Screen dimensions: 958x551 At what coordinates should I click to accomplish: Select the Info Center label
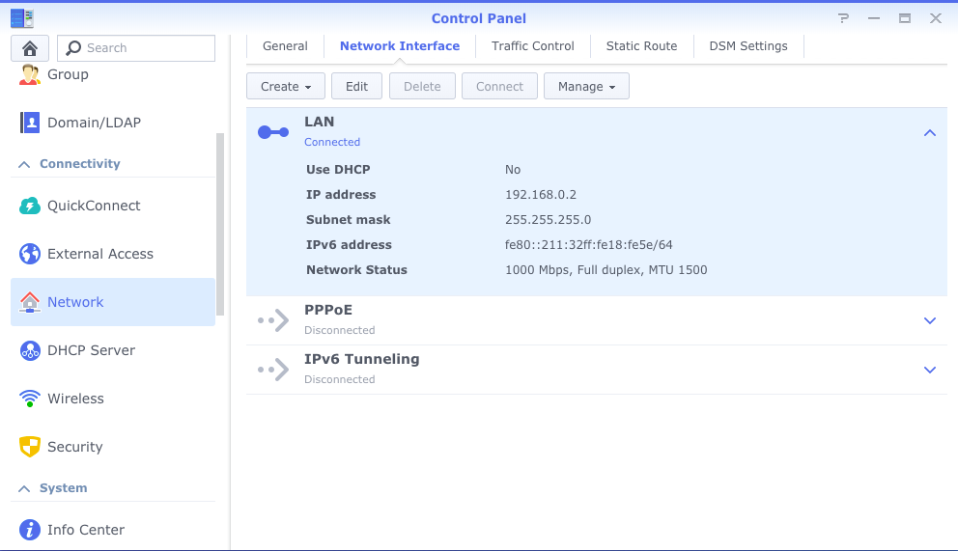86,530
